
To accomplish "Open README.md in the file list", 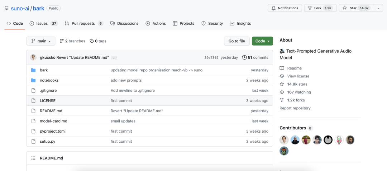I will [x=51, y=111].
